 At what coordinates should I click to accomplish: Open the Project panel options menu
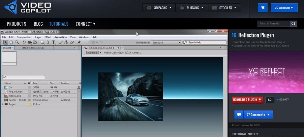(75, 48)
